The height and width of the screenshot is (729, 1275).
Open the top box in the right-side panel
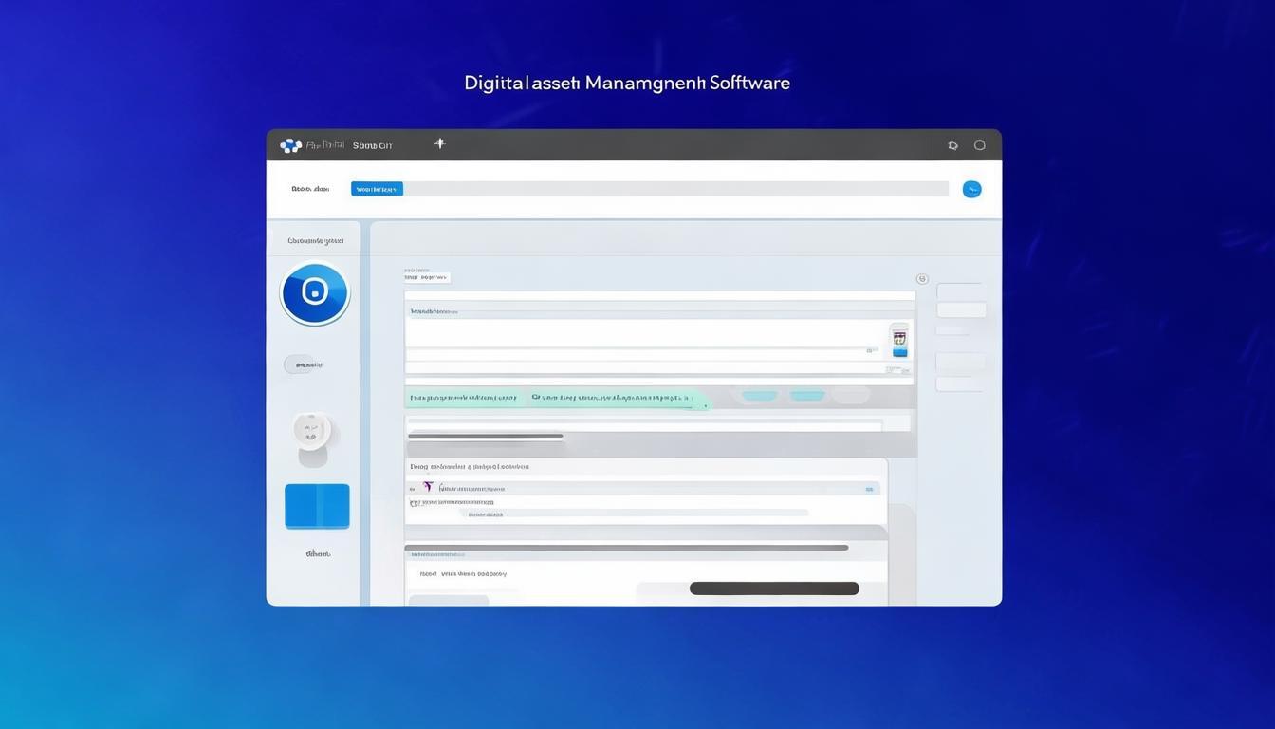(959, 290)
